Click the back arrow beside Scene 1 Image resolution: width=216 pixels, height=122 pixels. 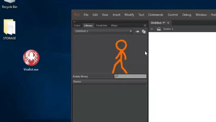152,29
